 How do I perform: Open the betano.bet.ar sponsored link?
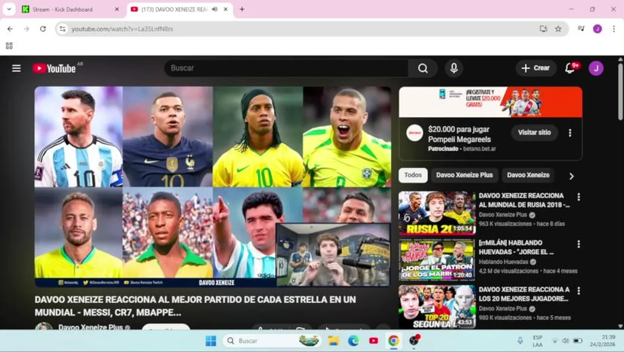click(479, 149)
